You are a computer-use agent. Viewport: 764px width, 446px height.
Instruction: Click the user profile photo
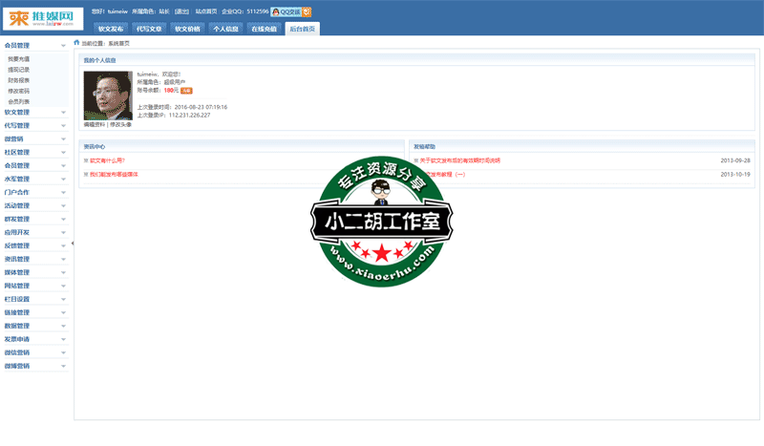pos(108,96)
